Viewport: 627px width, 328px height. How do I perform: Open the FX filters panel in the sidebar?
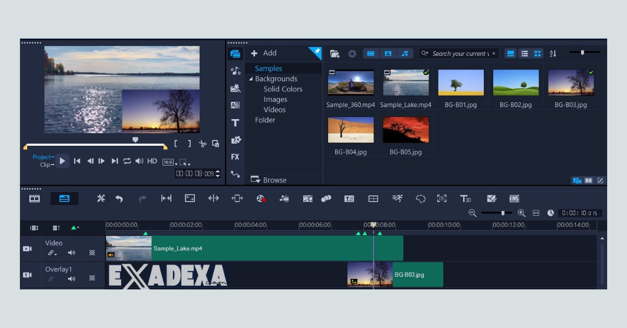235,157
